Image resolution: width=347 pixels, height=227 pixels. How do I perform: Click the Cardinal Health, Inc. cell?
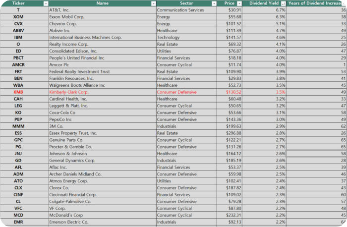[x=102, y=99]
